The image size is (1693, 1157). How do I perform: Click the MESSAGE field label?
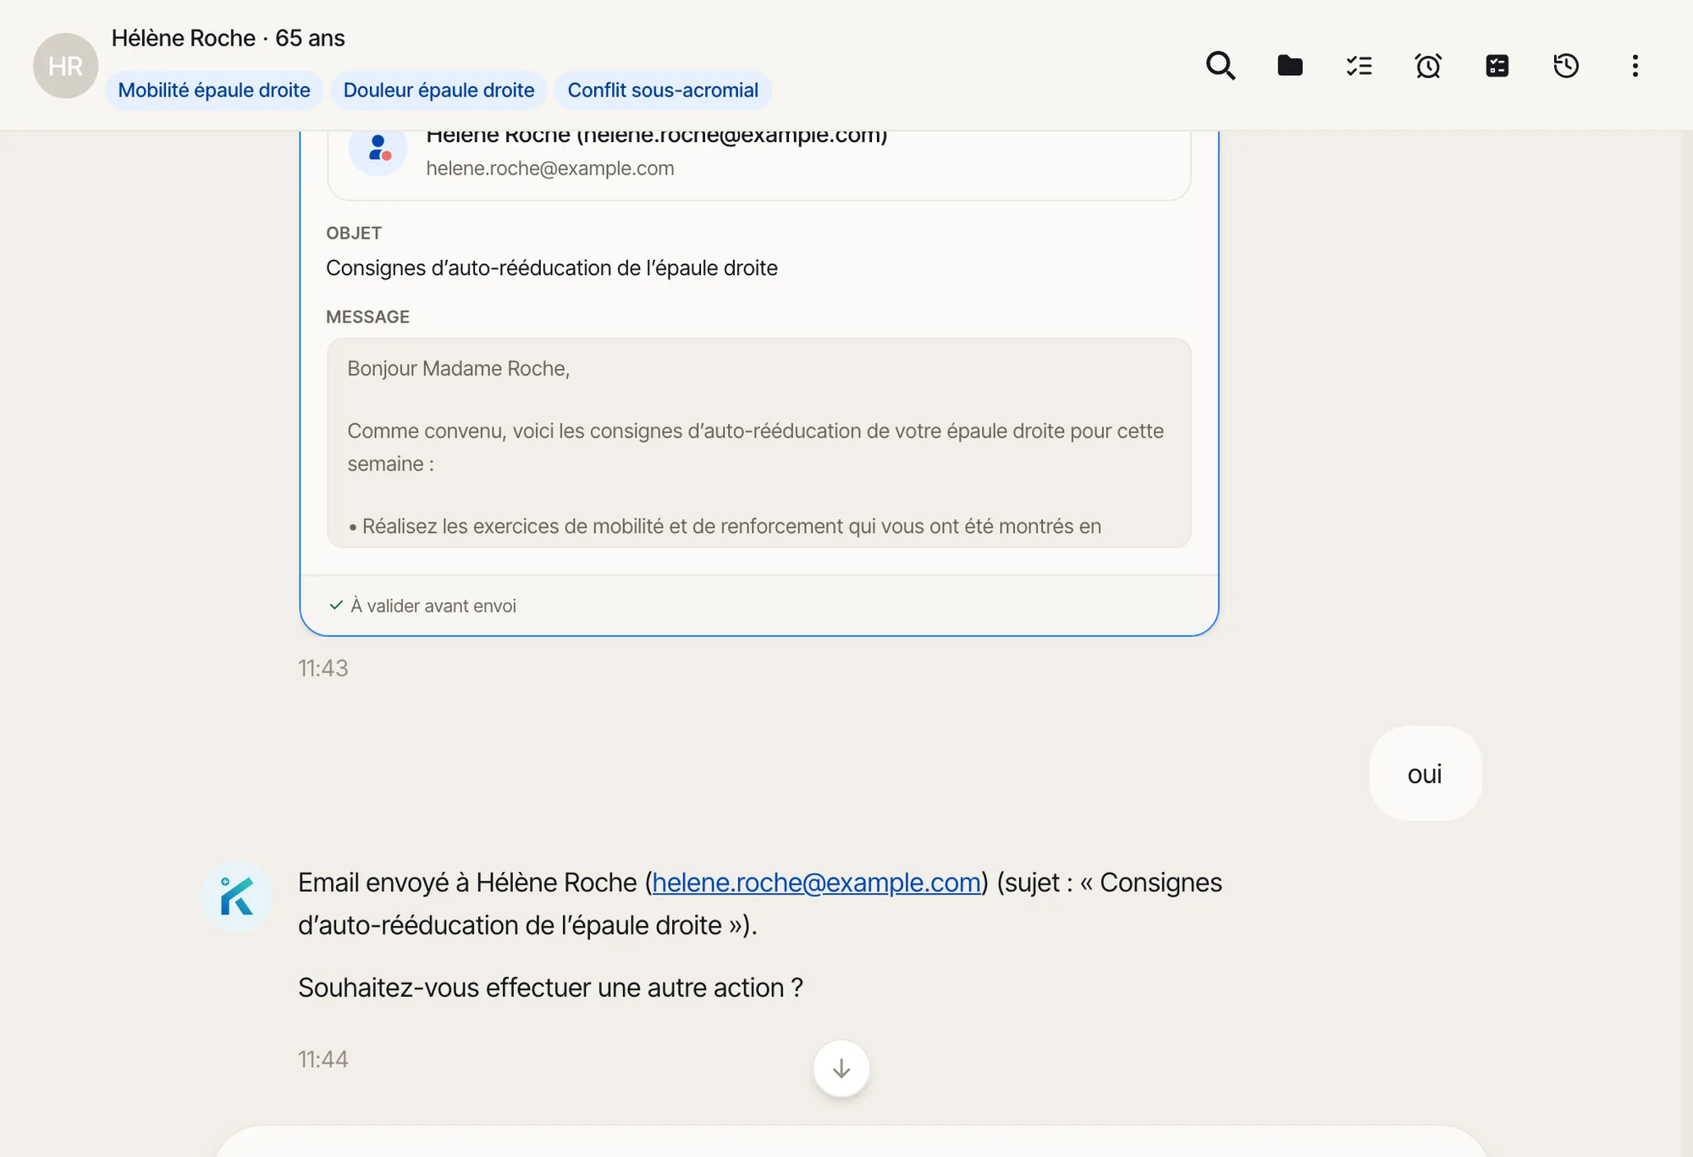click(x=367, y=317)
